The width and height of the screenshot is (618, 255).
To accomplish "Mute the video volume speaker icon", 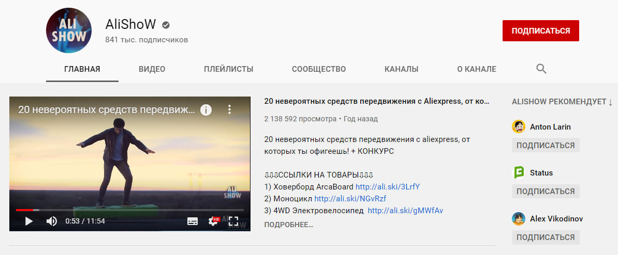I will (x=52, y=221).
